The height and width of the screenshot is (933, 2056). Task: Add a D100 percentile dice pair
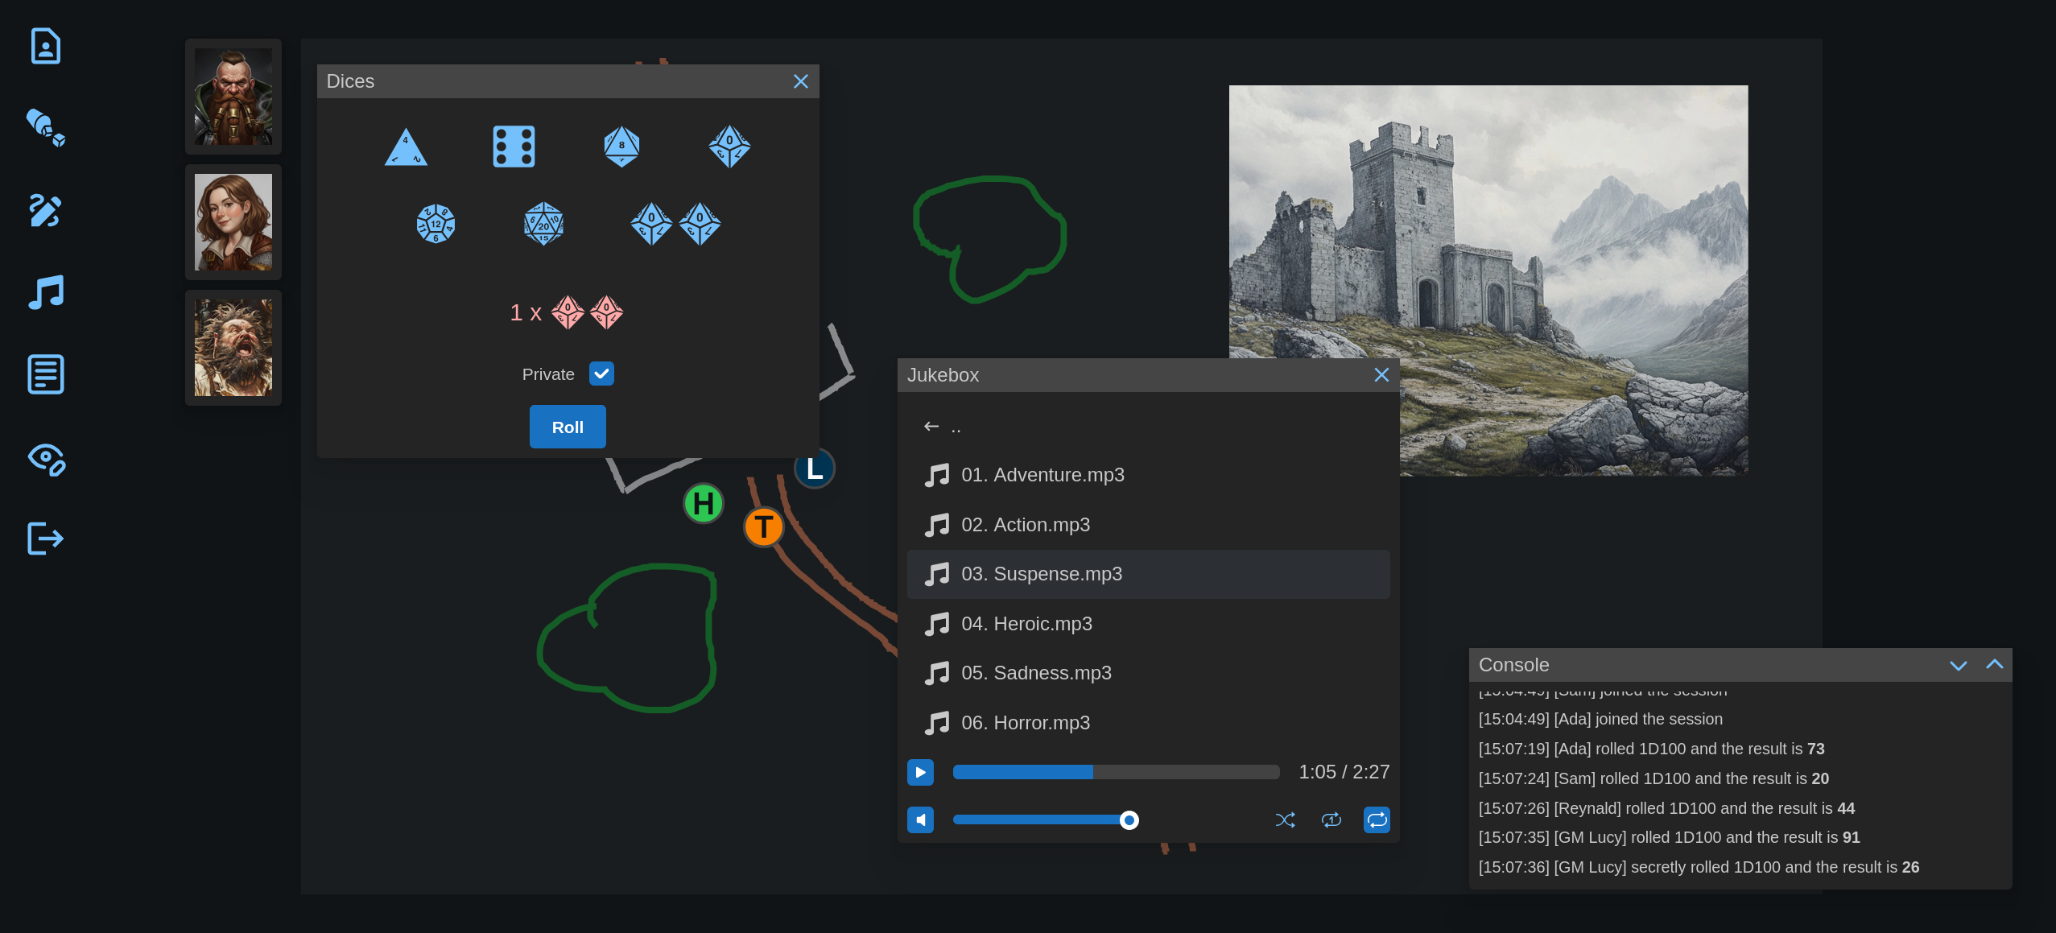pyautogui.click(x=676, y=223)
